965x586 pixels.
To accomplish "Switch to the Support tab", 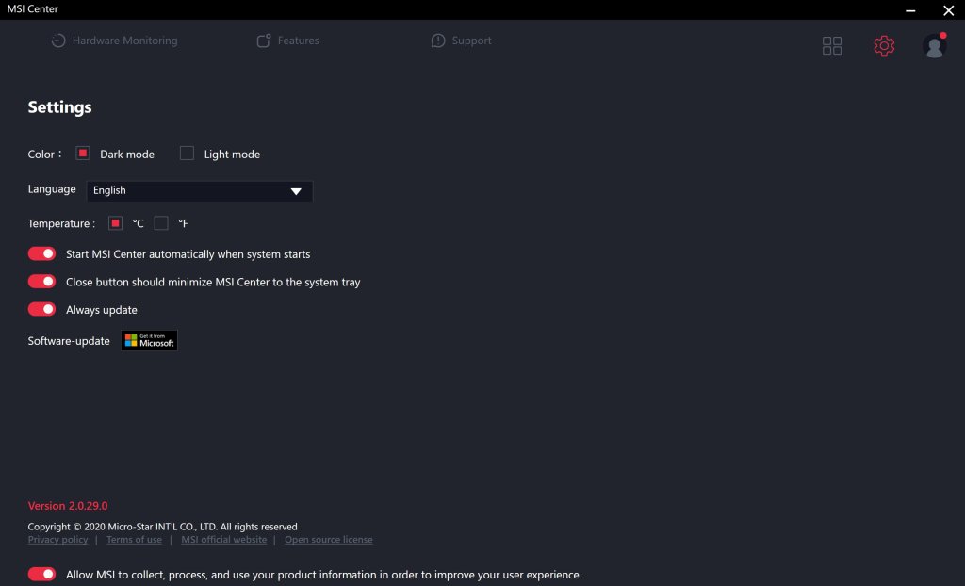I will tap(462, 41).
